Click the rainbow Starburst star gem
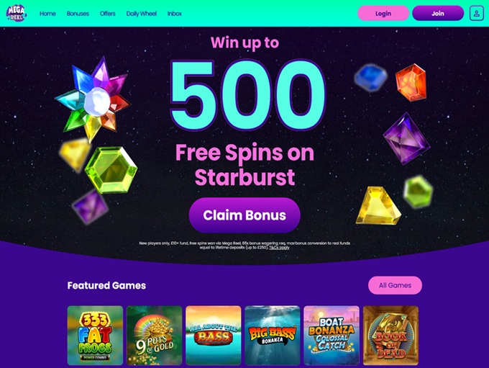The width and height of the screenshot is (489, 368). (93, 97)
